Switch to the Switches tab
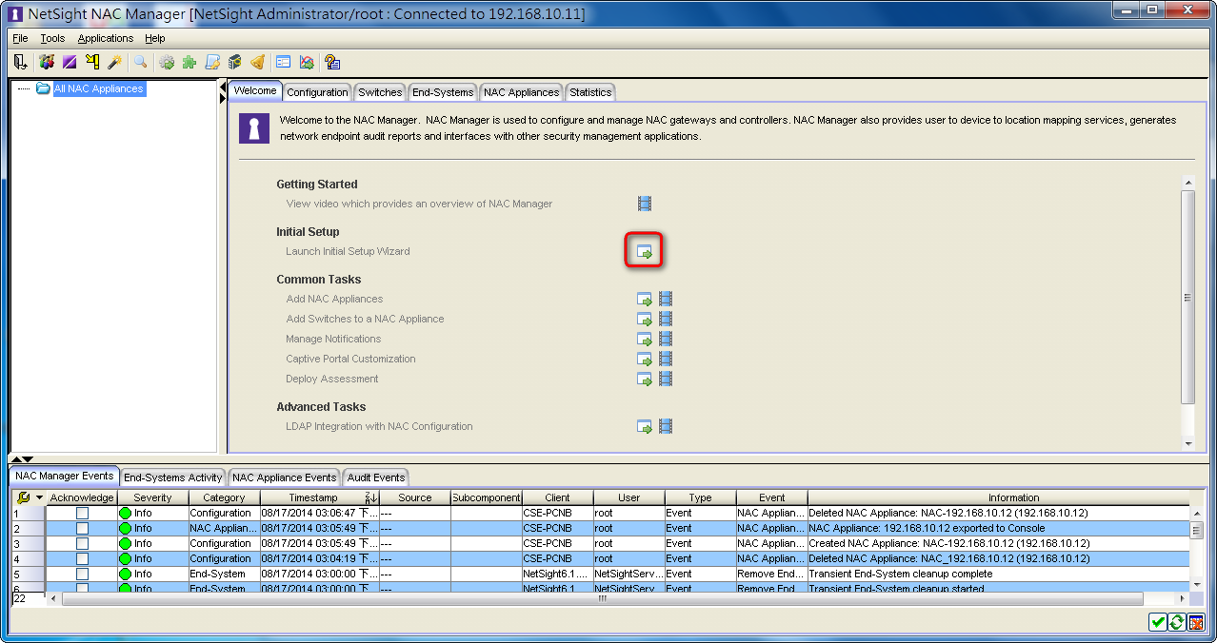 [x=380, y=92]
